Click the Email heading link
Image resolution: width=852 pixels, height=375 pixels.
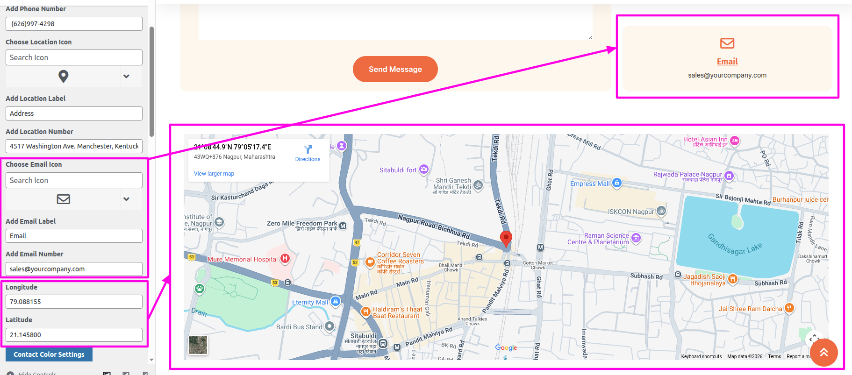tap(727, 62)
